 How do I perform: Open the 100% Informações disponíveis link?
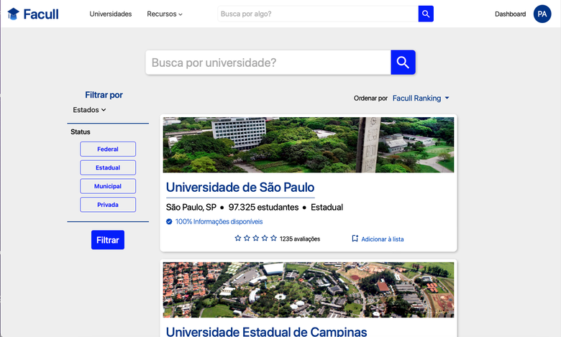tap(219, 221)
